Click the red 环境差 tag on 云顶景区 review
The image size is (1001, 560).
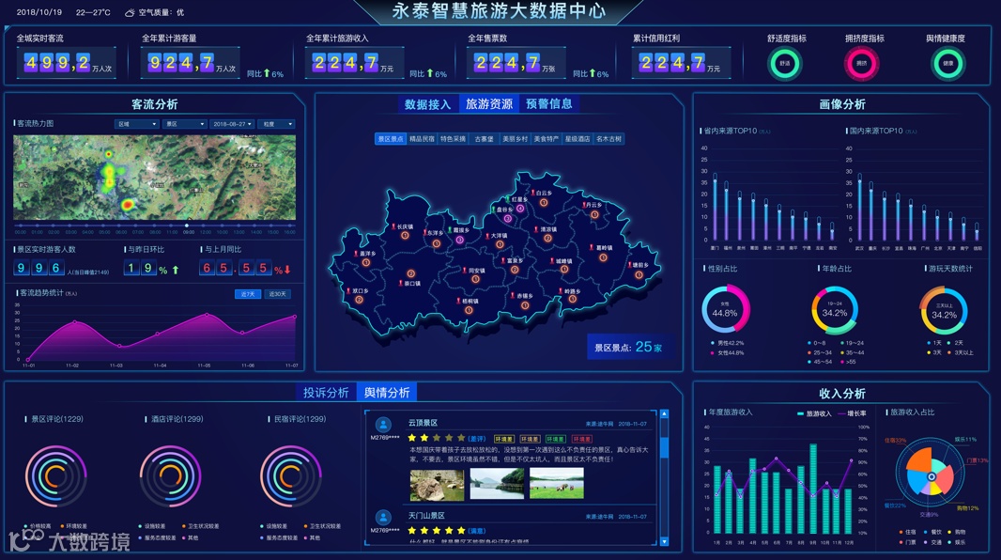pyautogui.click(x=581, y=439)
